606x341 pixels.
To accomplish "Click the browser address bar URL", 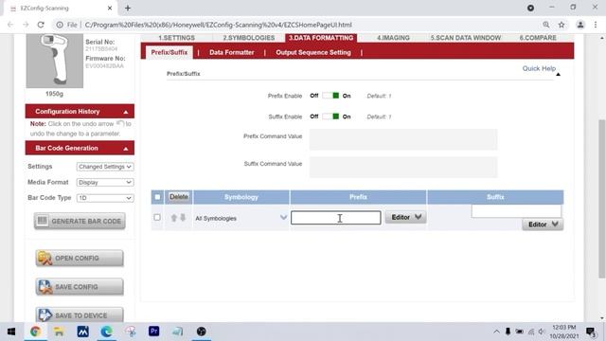I will (219, 25).
